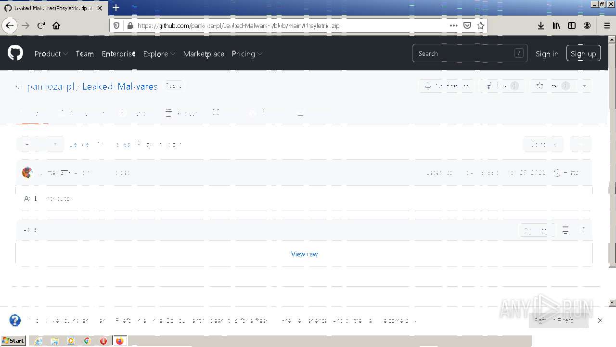Expand the dropdown arrow next to Star

pos(584,86)
